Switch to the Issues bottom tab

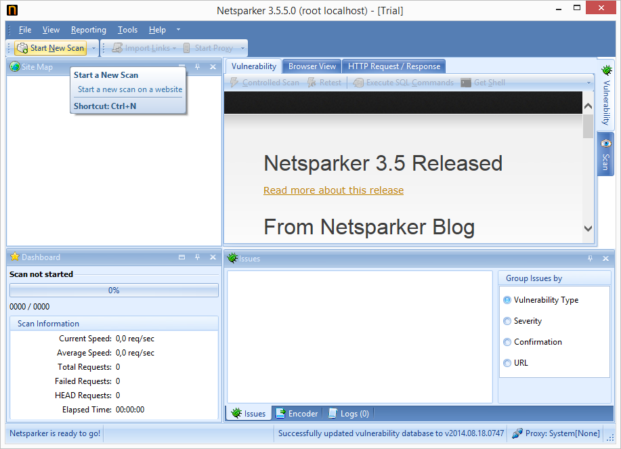pyautogui.click(x=249, y=413)
